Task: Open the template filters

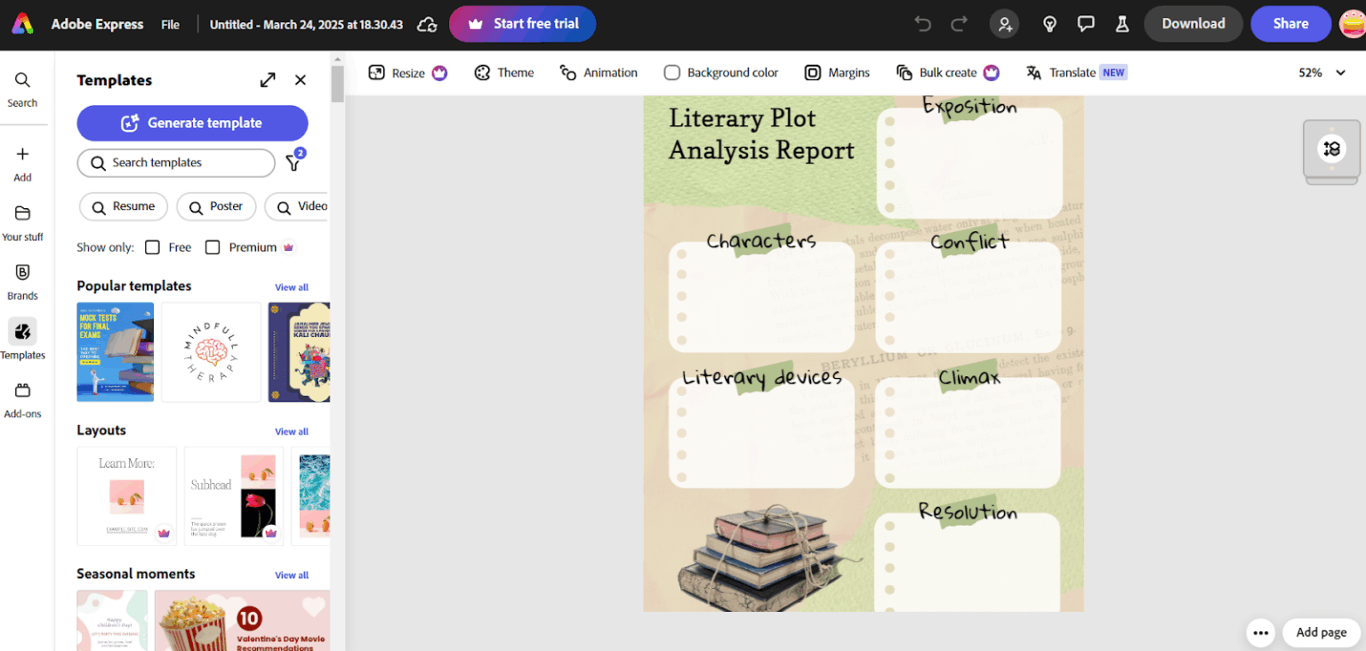Action: pos(293,163)
